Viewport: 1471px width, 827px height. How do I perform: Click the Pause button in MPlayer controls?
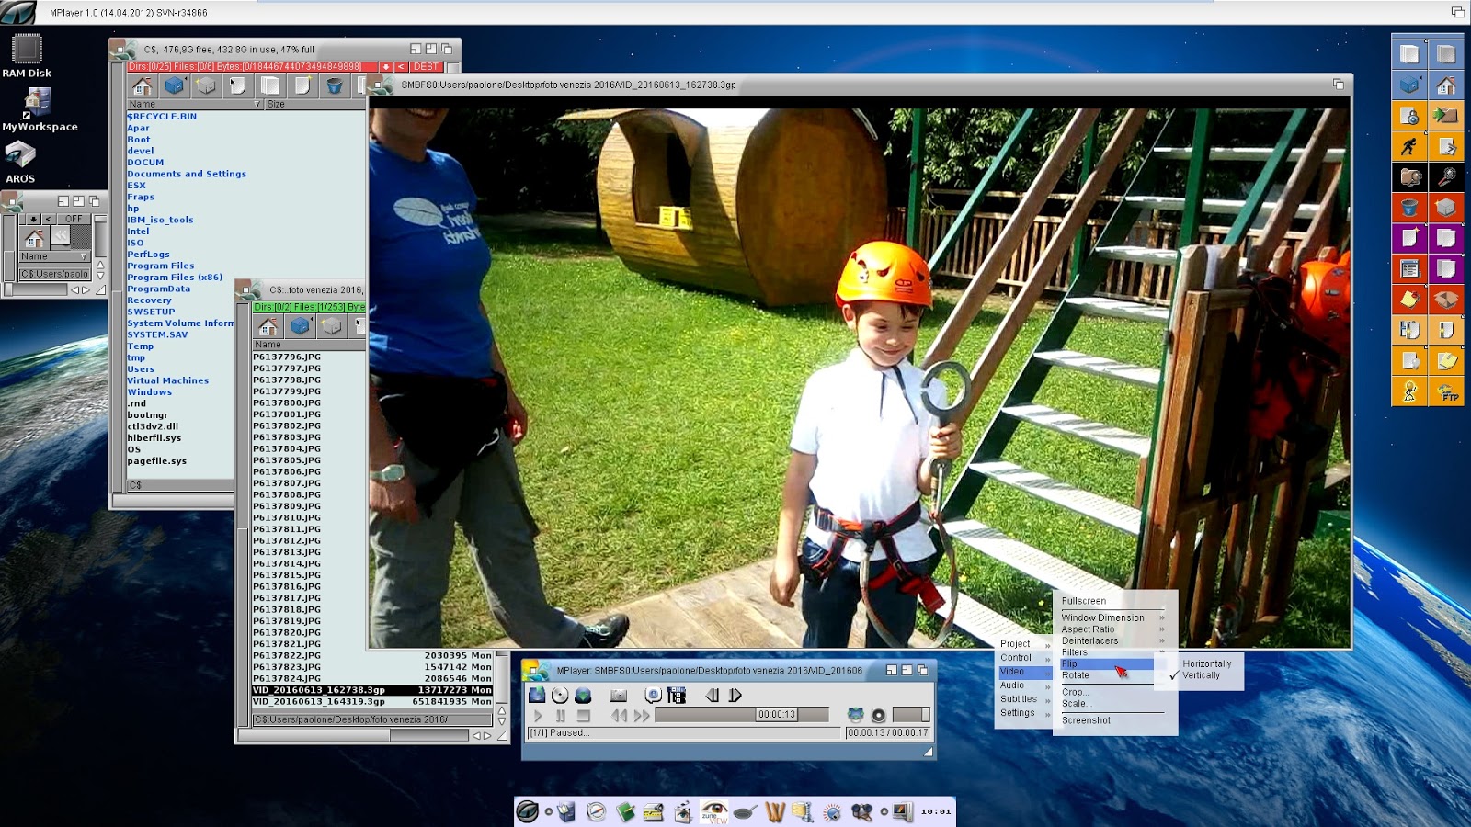560,715
